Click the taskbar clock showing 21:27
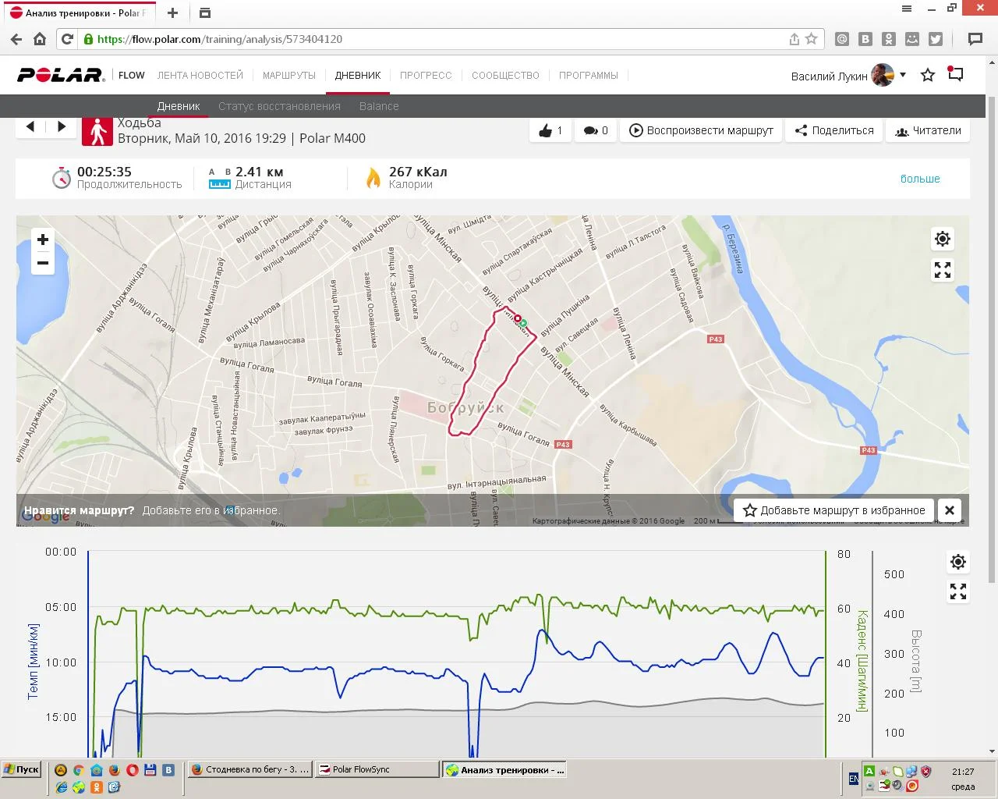 click(x=963, y=772)
